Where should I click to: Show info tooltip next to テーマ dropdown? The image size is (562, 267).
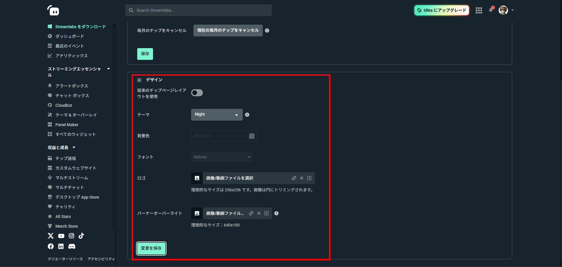[247, 115]
